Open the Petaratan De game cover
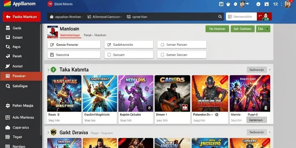Viewport: 296px width, 148px height. 210,93
